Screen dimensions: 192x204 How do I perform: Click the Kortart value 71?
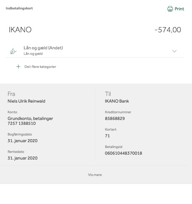[x=107, y=136]
